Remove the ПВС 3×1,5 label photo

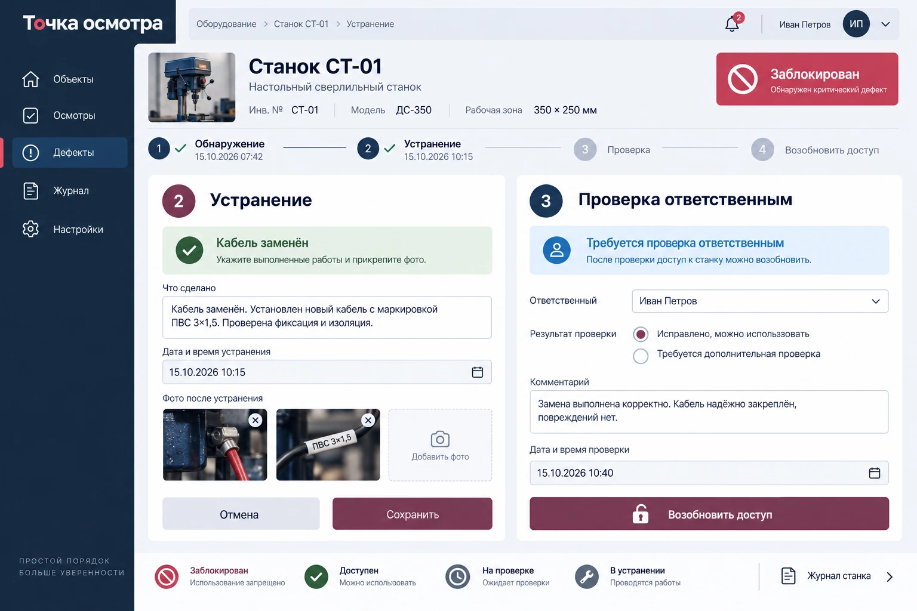click(x=368, y=420)
